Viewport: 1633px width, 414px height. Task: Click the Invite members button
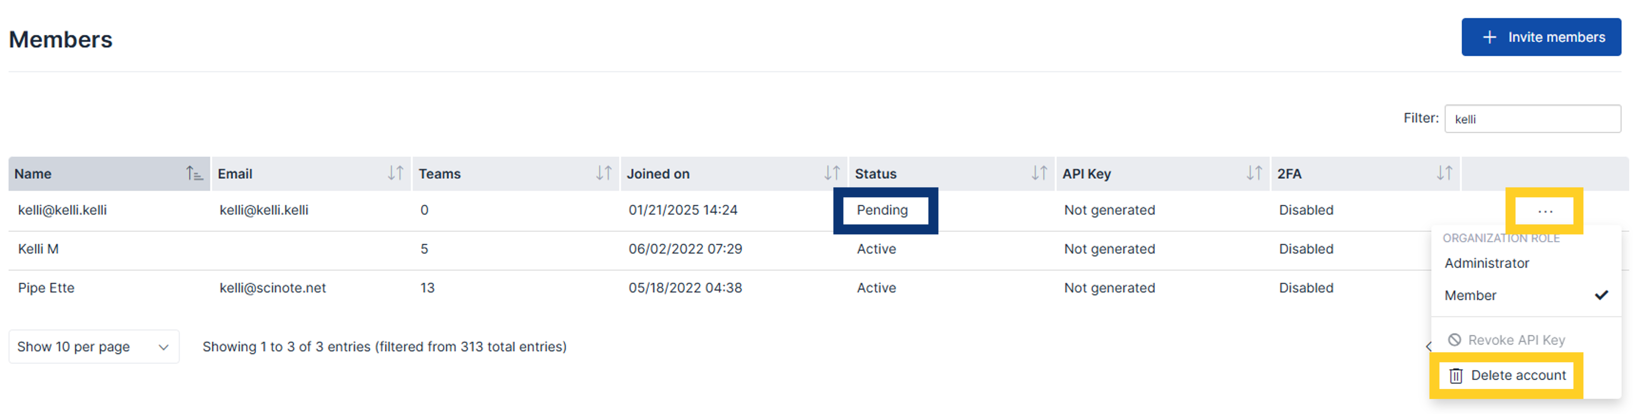1541,37
